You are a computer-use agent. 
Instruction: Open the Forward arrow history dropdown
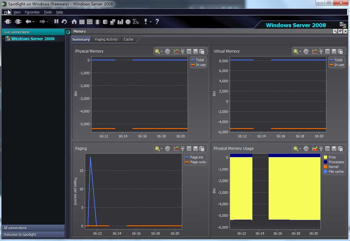[47, 22]
